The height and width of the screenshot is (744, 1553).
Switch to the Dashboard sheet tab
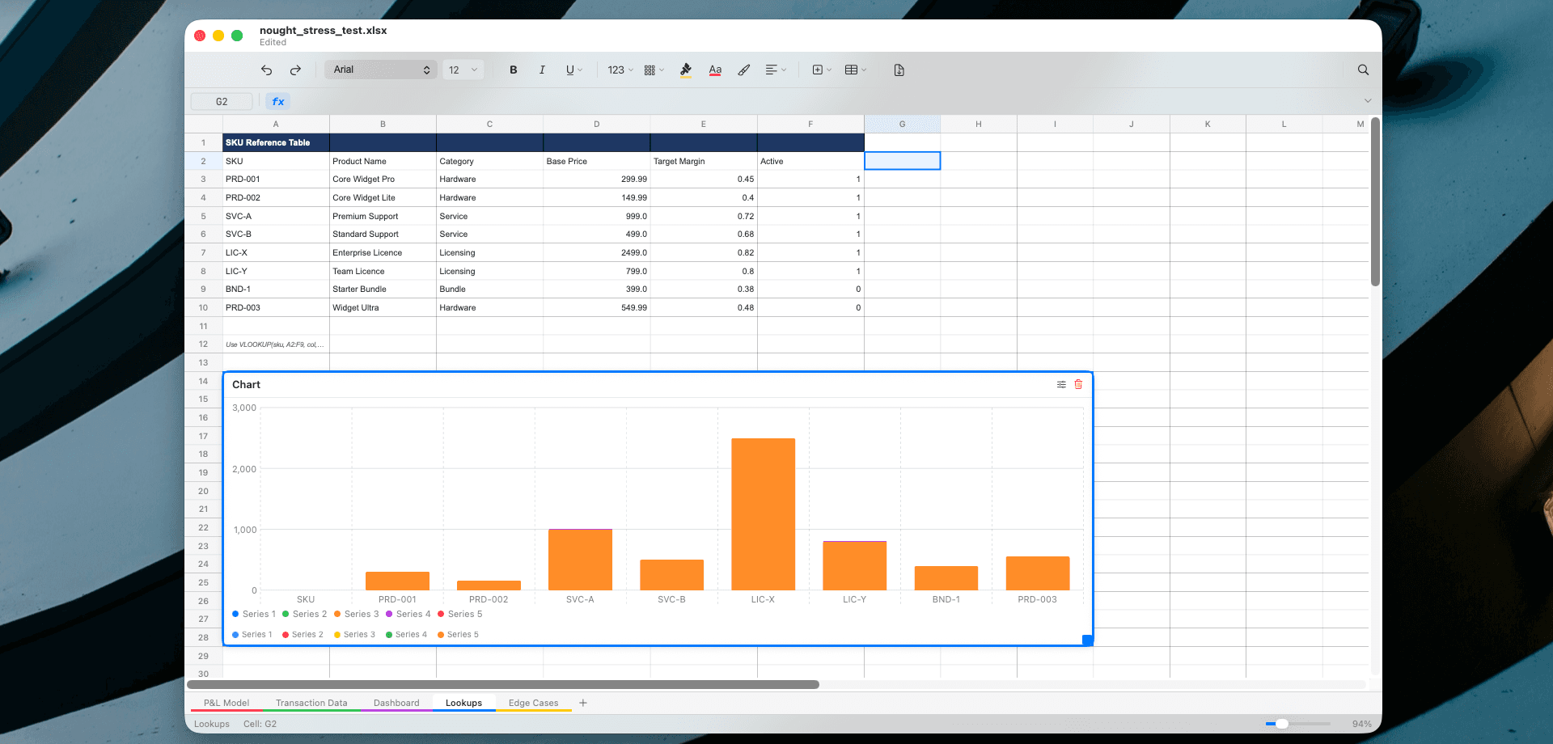pyautogui.click(x=396, y=703)
